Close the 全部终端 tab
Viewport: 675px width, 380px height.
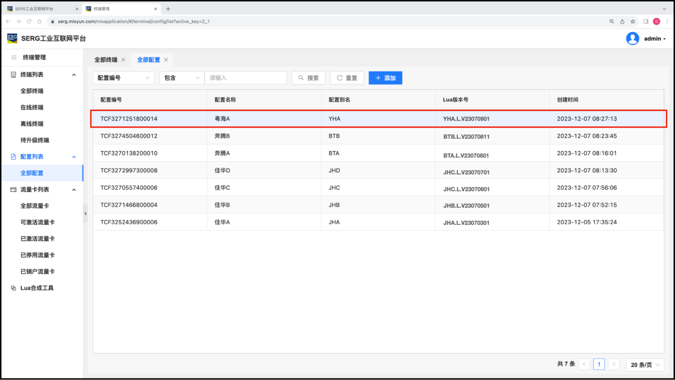[124, 60]
